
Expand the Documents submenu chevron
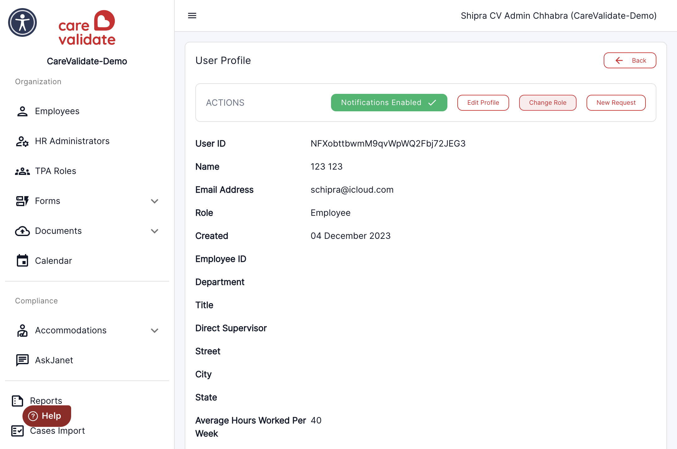coord(155,231)
